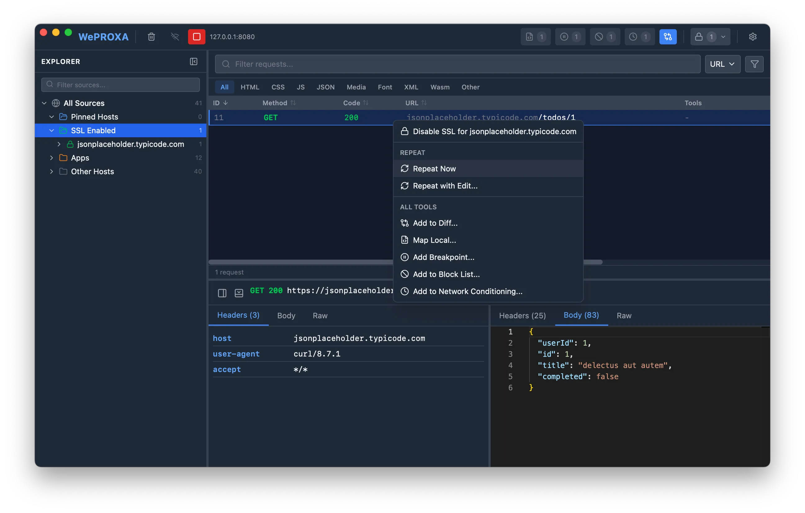Click the trash clear requests icon
The height and width of the screenshot is (513, 805).
click(x=151, y=37)
